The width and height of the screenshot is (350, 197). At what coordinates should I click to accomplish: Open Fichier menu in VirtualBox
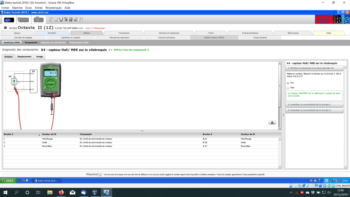click(x=5, y=8)
